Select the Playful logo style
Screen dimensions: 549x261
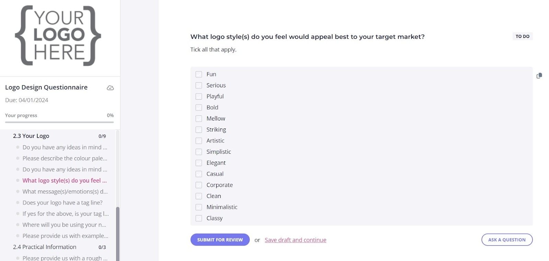[199, 96]
